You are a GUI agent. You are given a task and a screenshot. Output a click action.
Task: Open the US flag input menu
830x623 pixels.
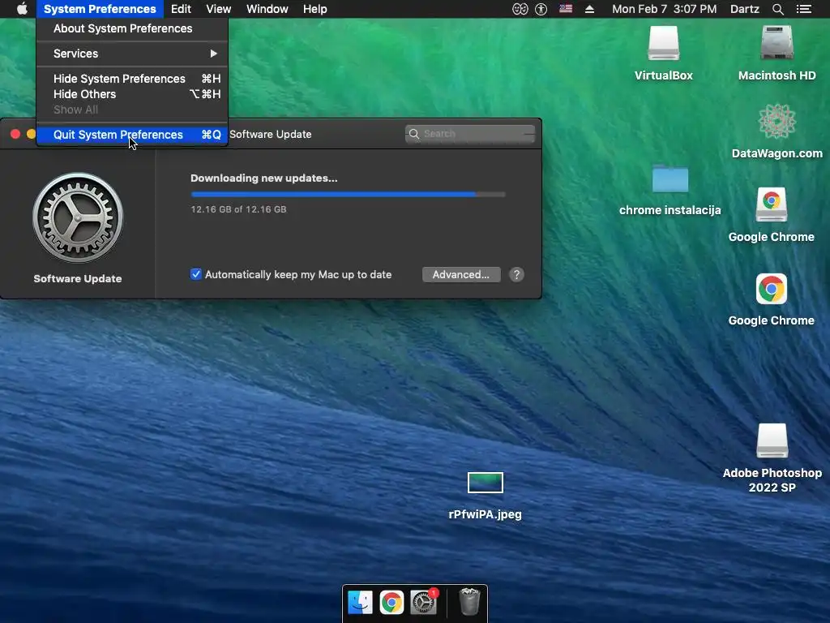(x=565, y=8)
